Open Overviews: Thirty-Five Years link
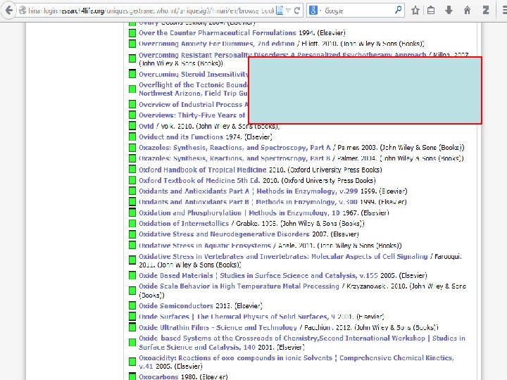The width and height of the screenshot is (507, 380). point(192,115)
